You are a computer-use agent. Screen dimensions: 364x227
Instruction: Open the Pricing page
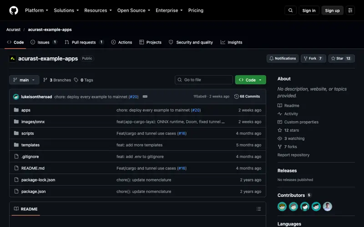click(196, 10)
